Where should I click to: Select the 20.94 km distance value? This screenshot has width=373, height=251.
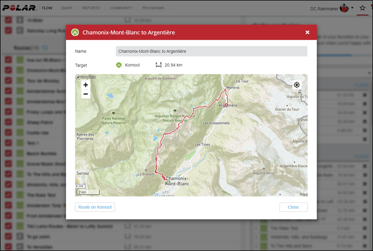(x=174, y=65)
